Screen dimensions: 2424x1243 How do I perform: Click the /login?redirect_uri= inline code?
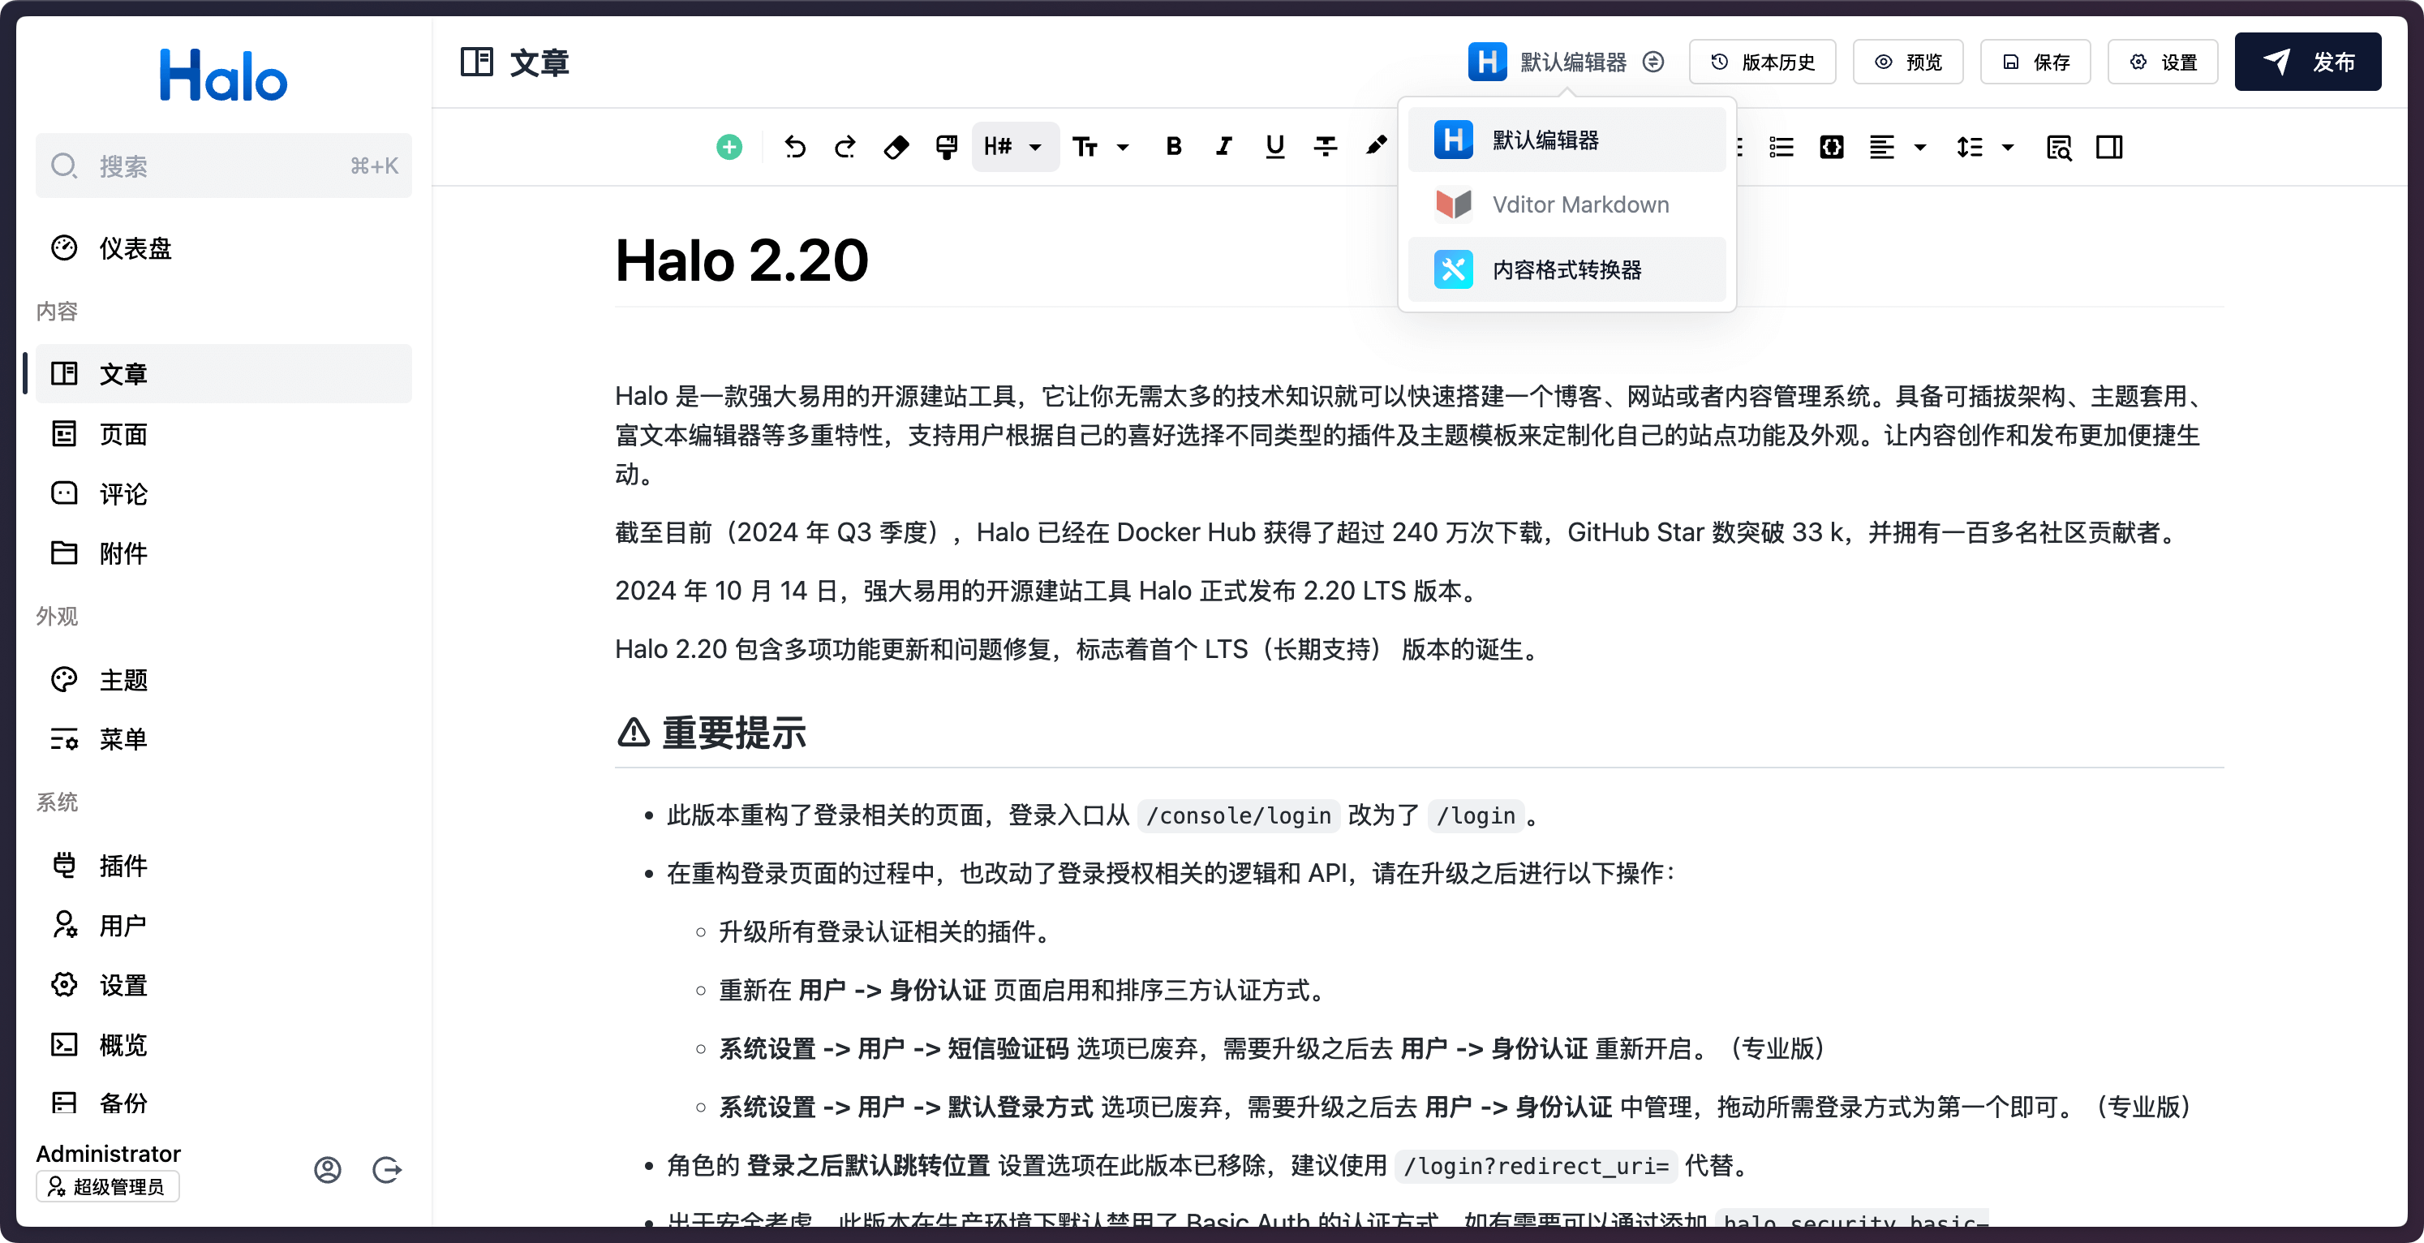[1536, 1166]
